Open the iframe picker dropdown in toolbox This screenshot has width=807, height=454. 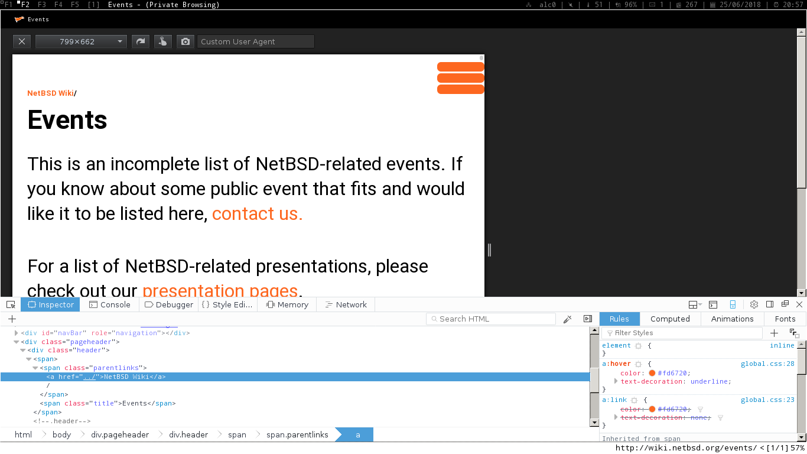click(695, 304)
